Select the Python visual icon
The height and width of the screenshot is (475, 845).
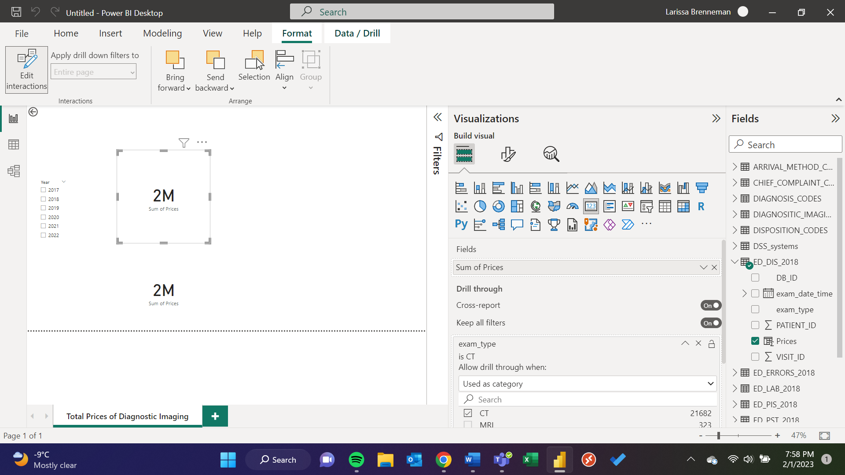(x=461, y=224)
